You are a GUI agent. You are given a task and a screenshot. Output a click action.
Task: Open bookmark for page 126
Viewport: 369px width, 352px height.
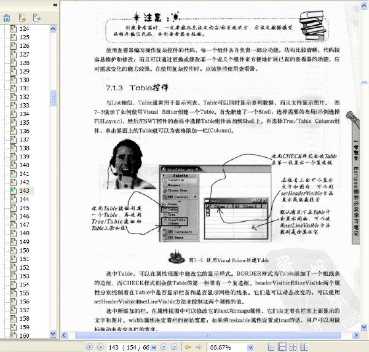[x=24, y=45]
